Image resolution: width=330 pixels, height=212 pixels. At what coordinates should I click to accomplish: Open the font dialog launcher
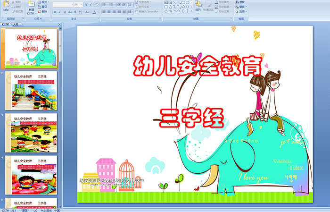[98, 18]
